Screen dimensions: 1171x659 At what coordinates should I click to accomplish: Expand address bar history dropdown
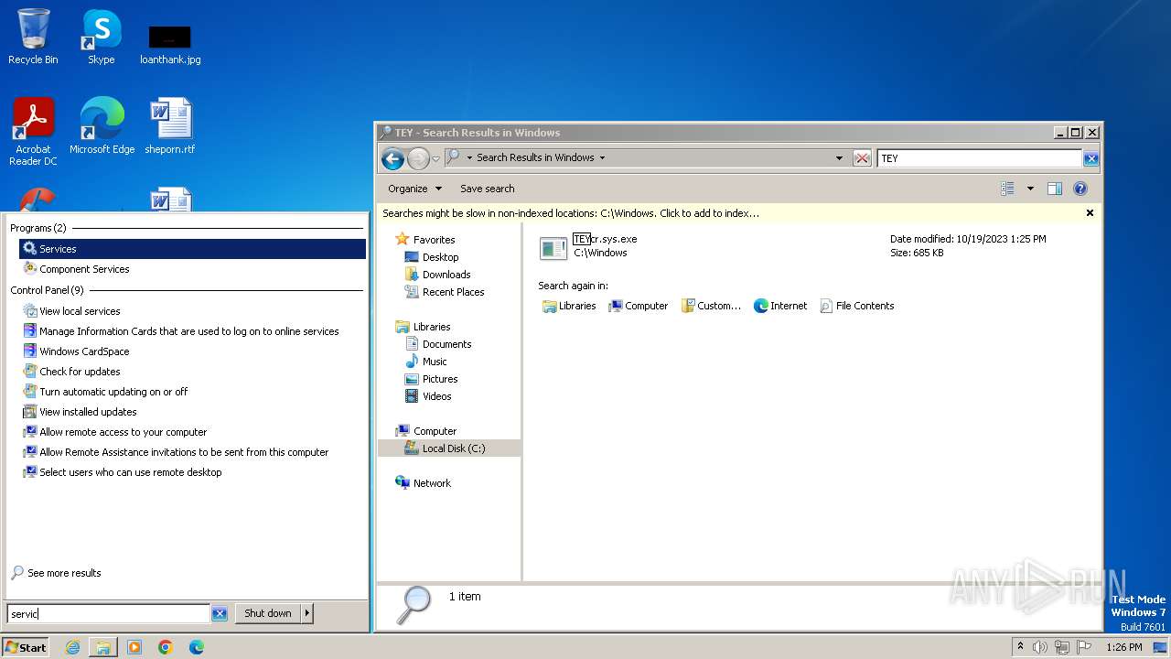tap(839, 158)
